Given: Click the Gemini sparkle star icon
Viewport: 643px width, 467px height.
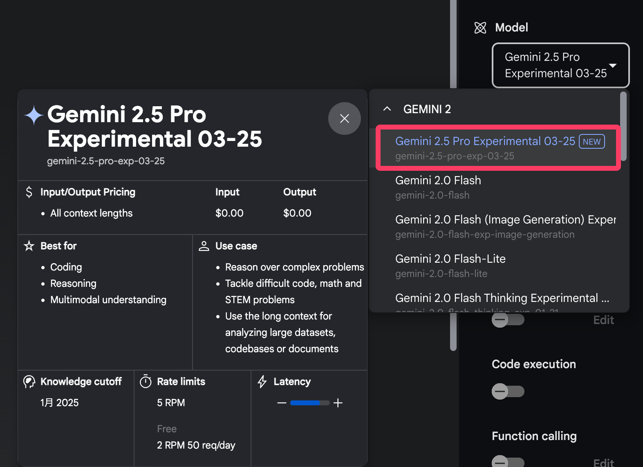Looking at the screenshot, I should pos(34,115).
